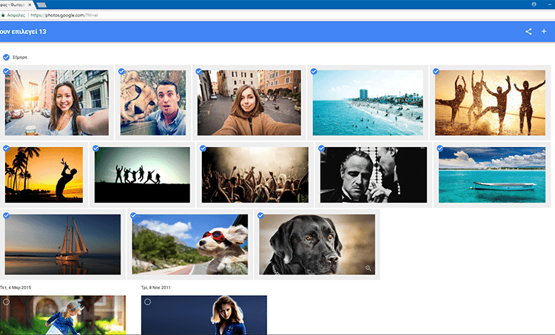Deselect the concert crowd photo checkmark
Screen dimensions: 555x335
(x=203, y=149)
